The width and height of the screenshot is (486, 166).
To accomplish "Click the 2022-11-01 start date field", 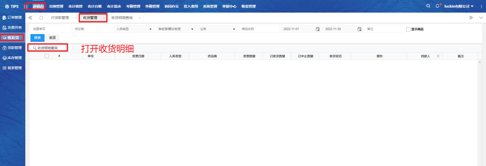I will [301, 29].
